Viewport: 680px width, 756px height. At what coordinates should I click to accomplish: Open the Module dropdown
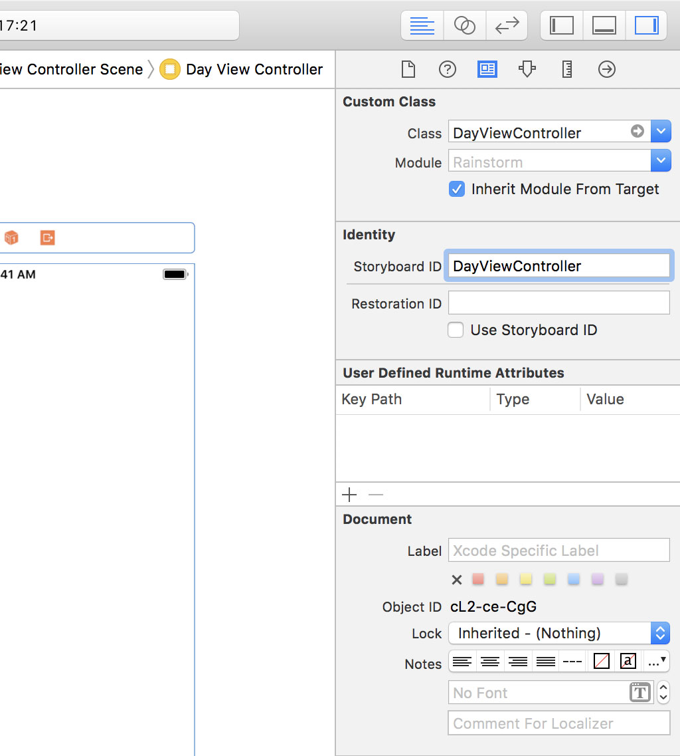661,160
